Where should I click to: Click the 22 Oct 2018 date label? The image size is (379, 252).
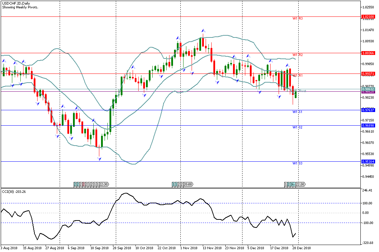[167, 248]
